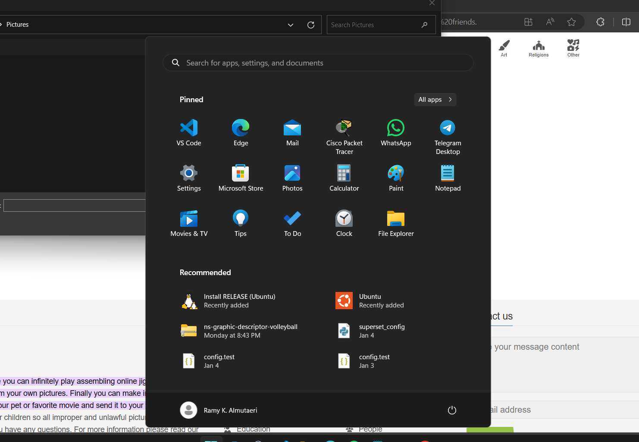Add page to favorites with star icon
This screenshot has height=442, width=639.
click(572, 22)
